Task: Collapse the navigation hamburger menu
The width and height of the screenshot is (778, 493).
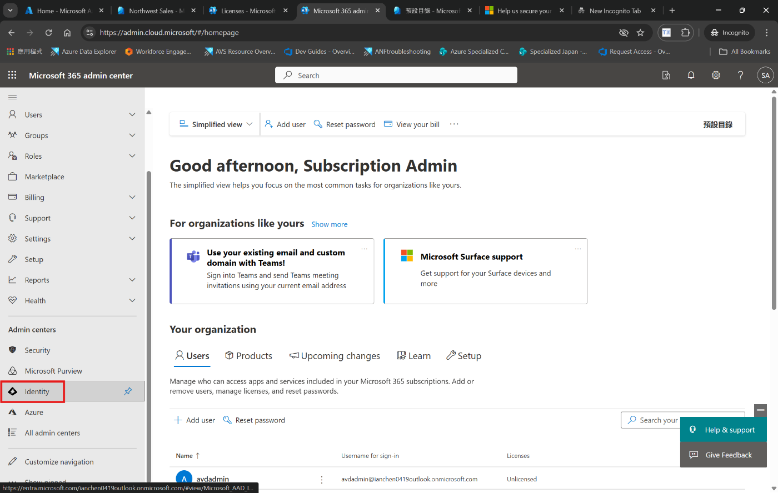Action: point(12,97)
